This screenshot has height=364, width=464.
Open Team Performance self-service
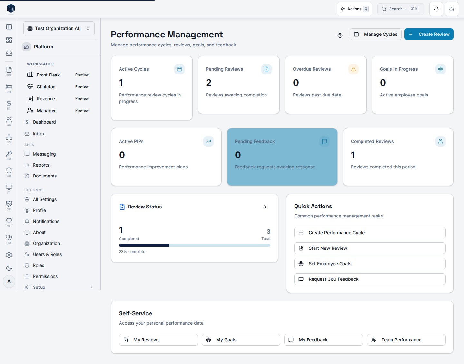406,340
